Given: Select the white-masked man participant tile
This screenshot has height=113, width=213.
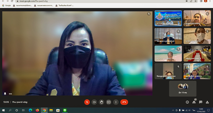Looking at the screenshot, I should [x=197, y=36].
